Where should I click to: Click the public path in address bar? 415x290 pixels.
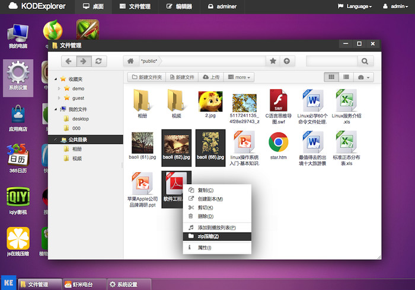coord(149,61)
